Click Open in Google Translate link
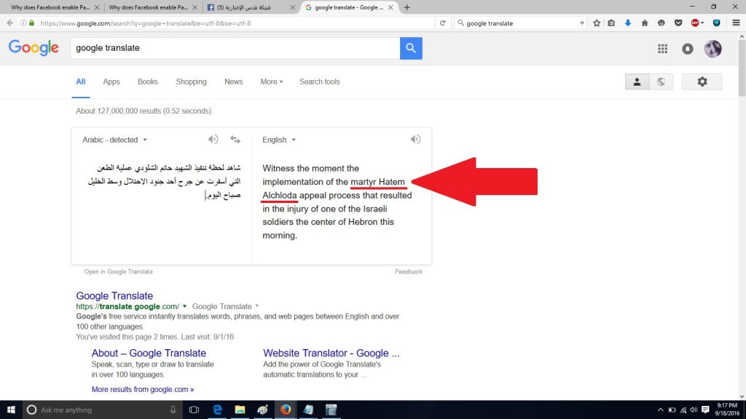This screenshot has width=746, height=419. [x=119, y=272]
